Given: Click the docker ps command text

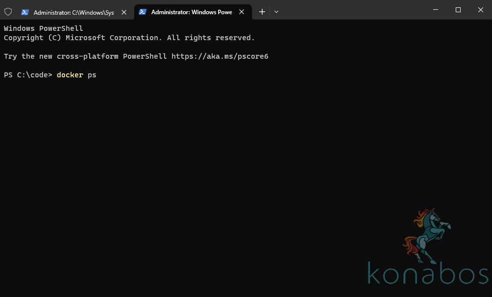Looking at the screenshot, I should point(76,75).
